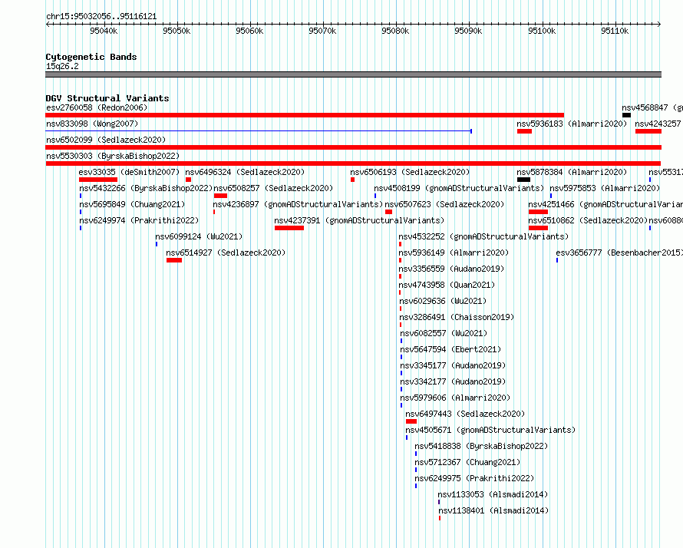This screenshot has height=548, width=683.
Task: Click nsv6508257 (Sedlazeck2020) label
Action: [273, 188]
